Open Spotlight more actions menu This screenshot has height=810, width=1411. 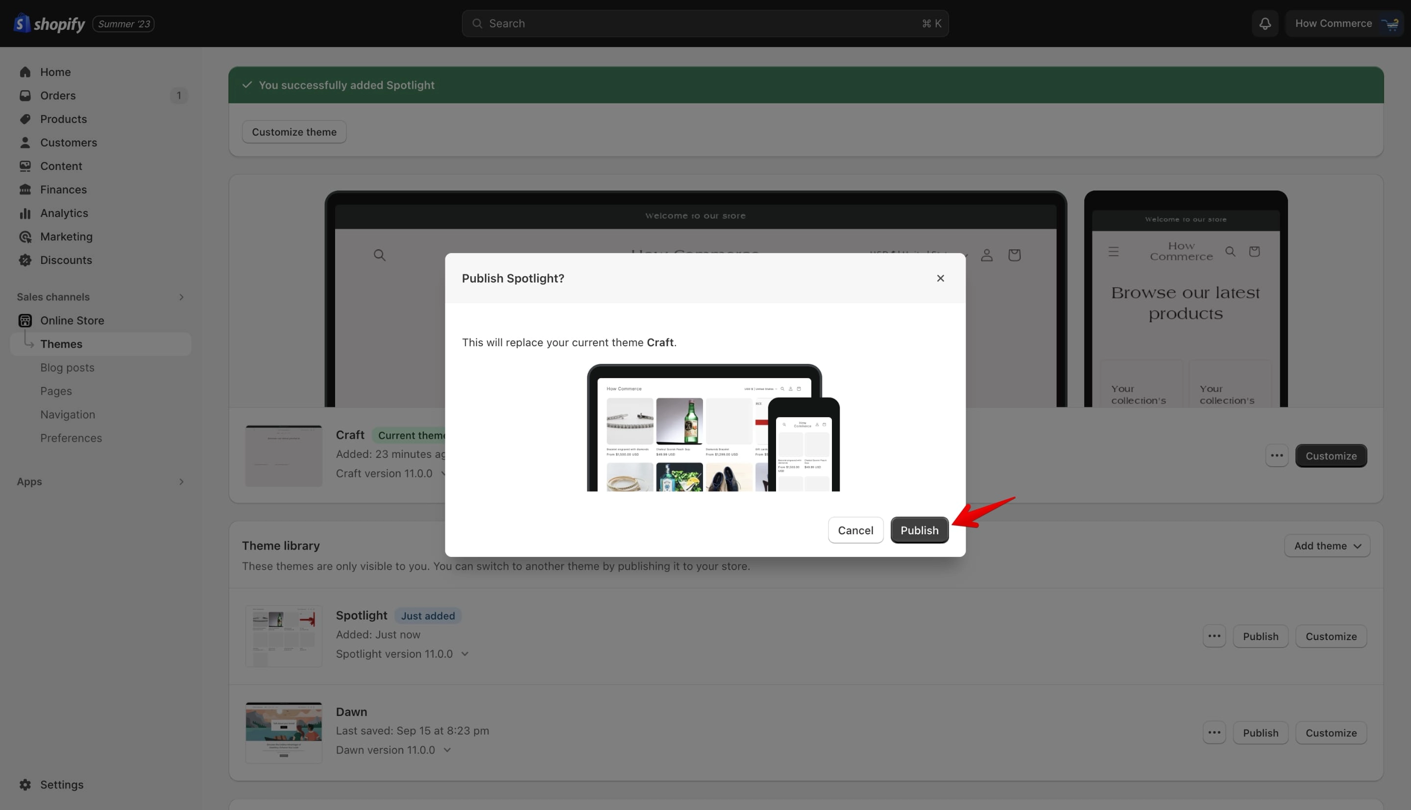click(x=1214, y=636)
